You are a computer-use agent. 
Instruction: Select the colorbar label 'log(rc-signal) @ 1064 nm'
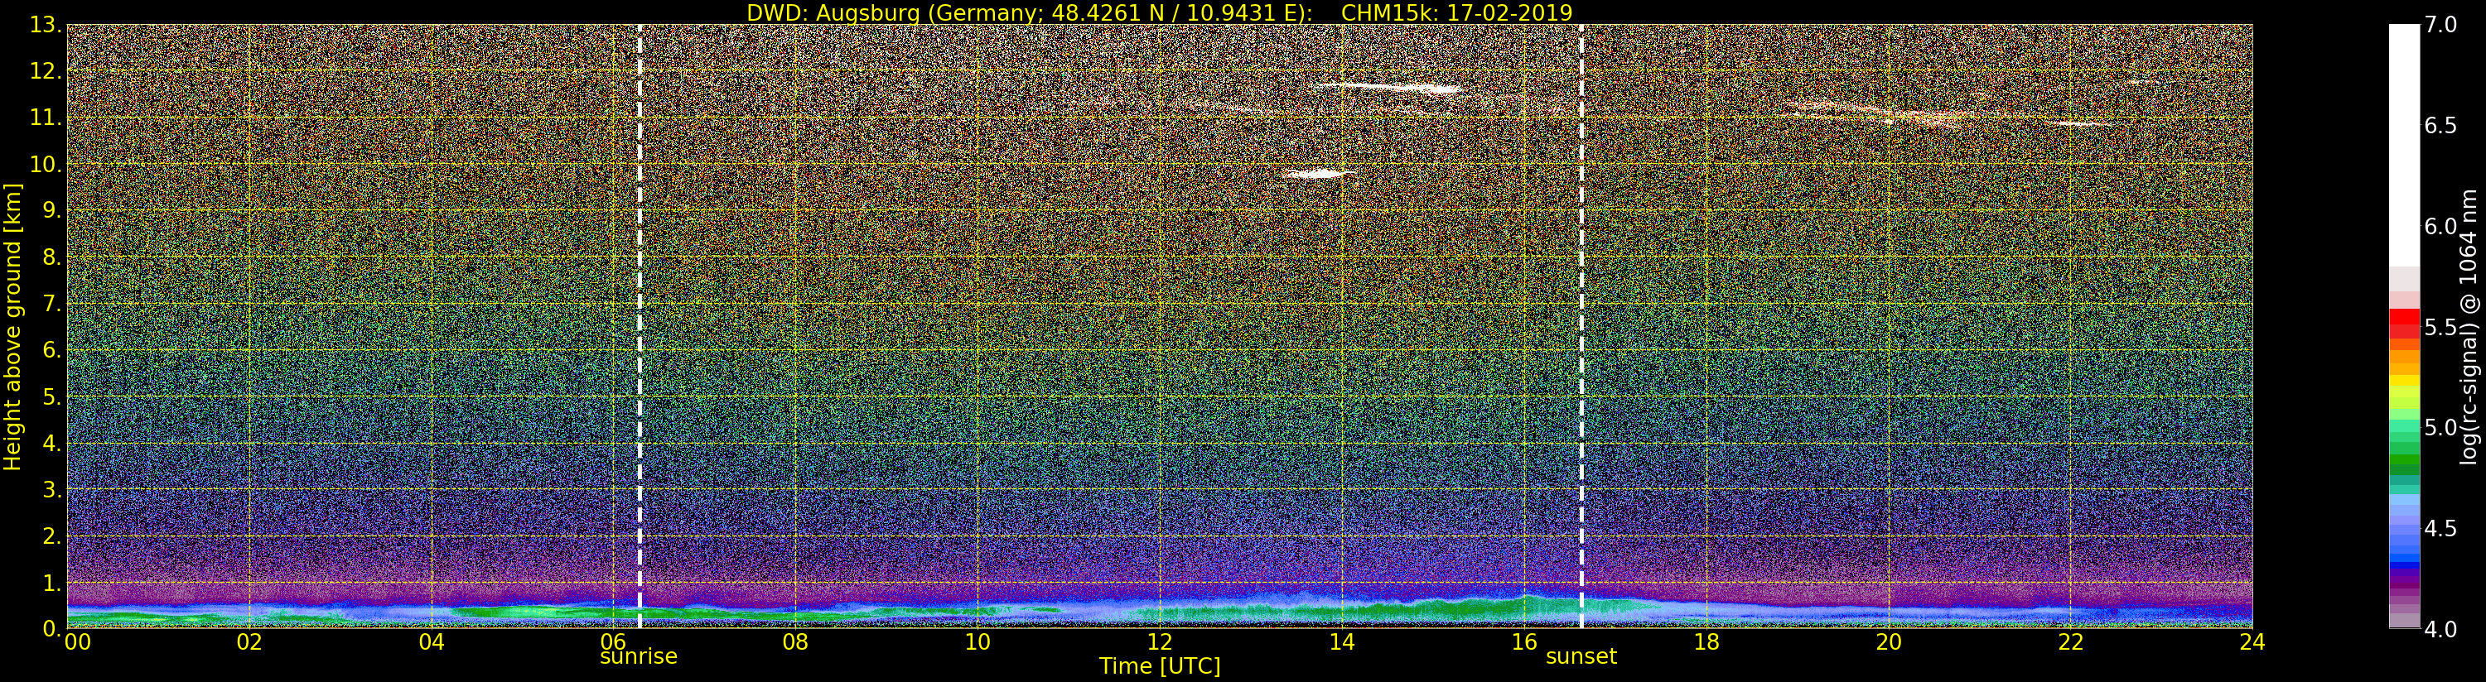coord(2469,327)
